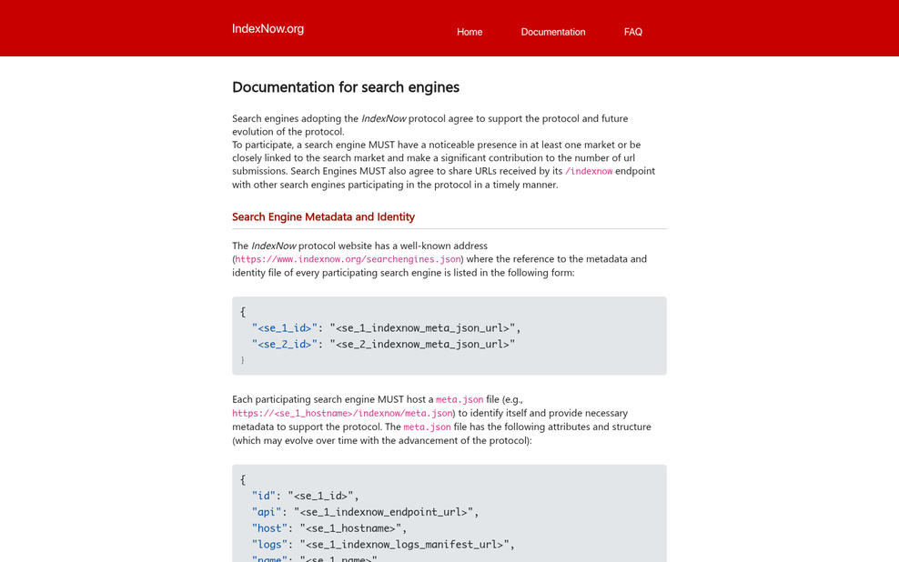Click the "id" key in second code block
This screenshot has height=562, width=899.
264,497
